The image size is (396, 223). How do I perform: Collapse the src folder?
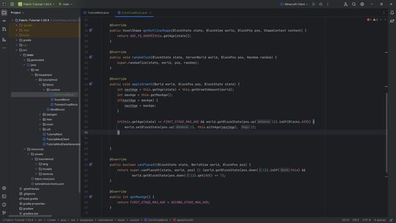[17, 50]
